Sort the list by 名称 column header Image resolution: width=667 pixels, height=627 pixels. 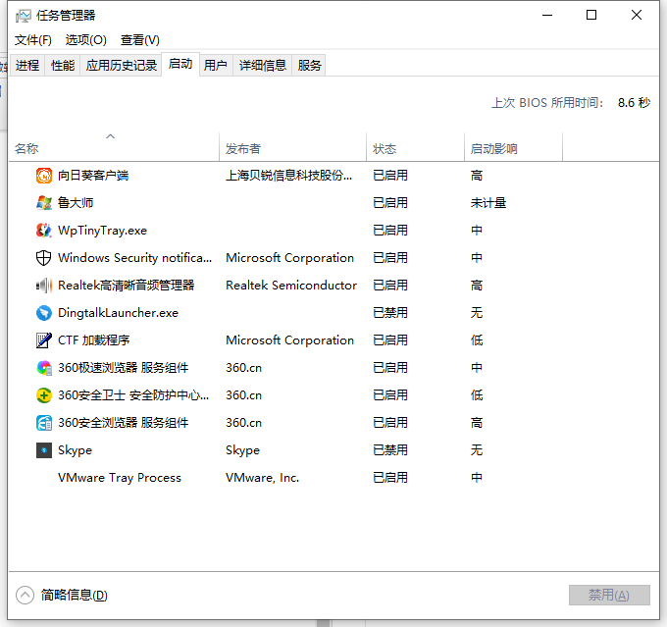click(x=26, y=149)
